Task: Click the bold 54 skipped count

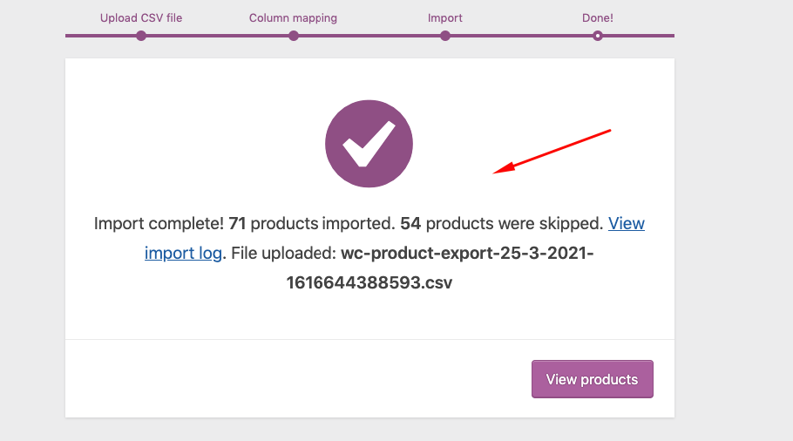Action: tap(410, 223)
